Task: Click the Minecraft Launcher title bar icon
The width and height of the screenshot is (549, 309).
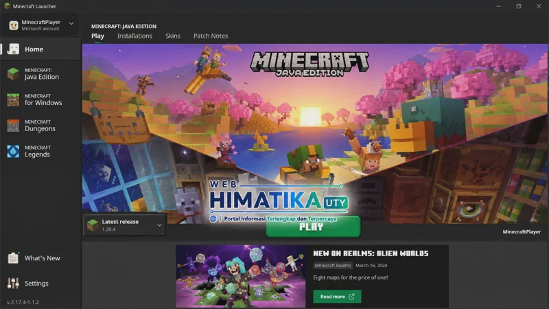Action: click(7, 6)
